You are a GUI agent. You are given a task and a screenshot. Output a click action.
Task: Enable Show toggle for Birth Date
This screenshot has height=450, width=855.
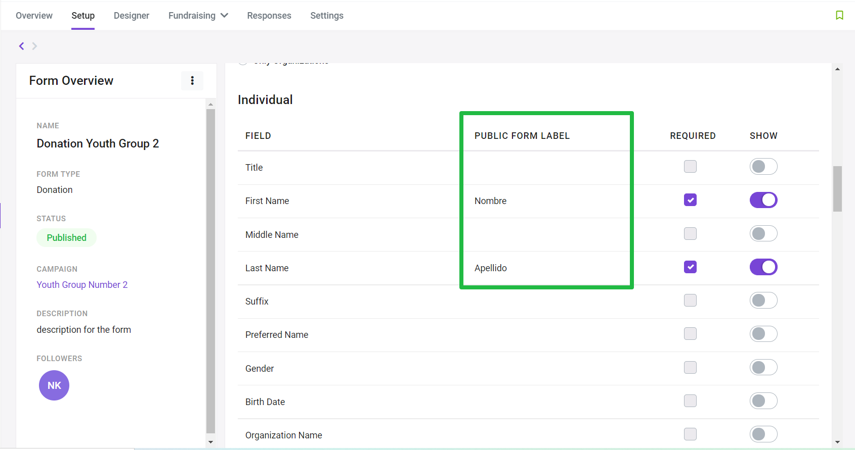[763, 401]
